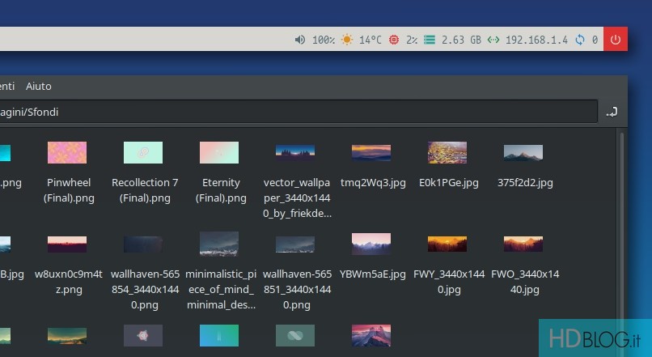Click the go arrow next to path bar
Screen dimensions: 652x357
tap(612, 112)
